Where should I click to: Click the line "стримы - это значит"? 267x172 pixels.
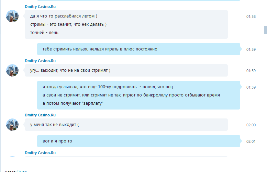(x=68, y=24)
